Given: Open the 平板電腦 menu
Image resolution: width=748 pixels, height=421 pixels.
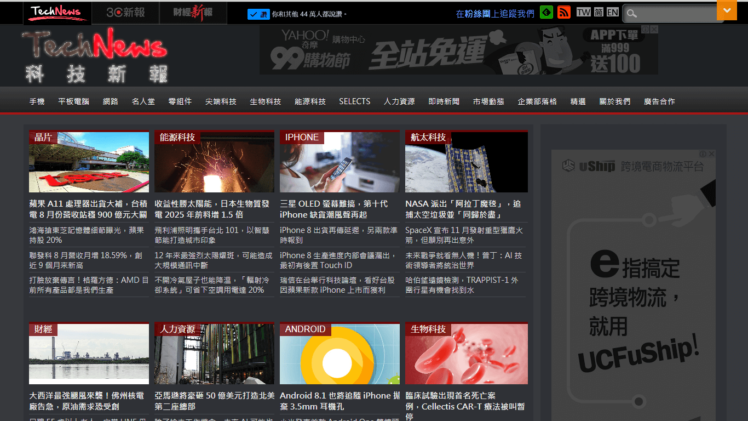Looking at the screenshot, I should pos(73,101).
